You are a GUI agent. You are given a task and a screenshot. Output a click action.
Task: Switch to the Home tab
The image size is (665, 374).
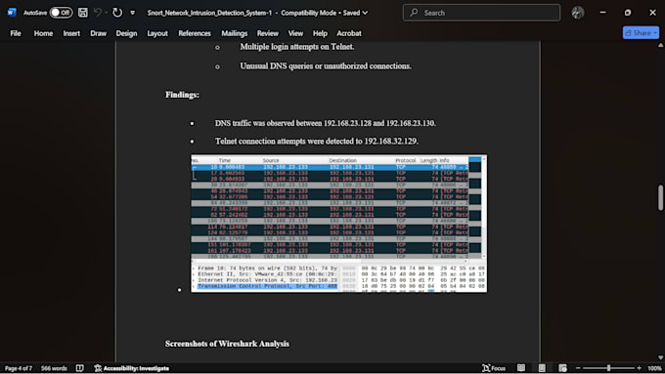[43, 33]
